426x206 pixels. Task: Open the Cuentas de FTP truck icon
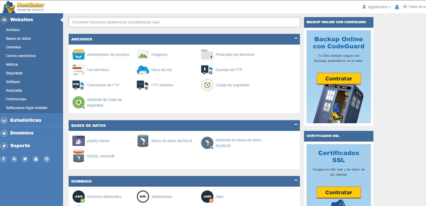tap(207, 70)
